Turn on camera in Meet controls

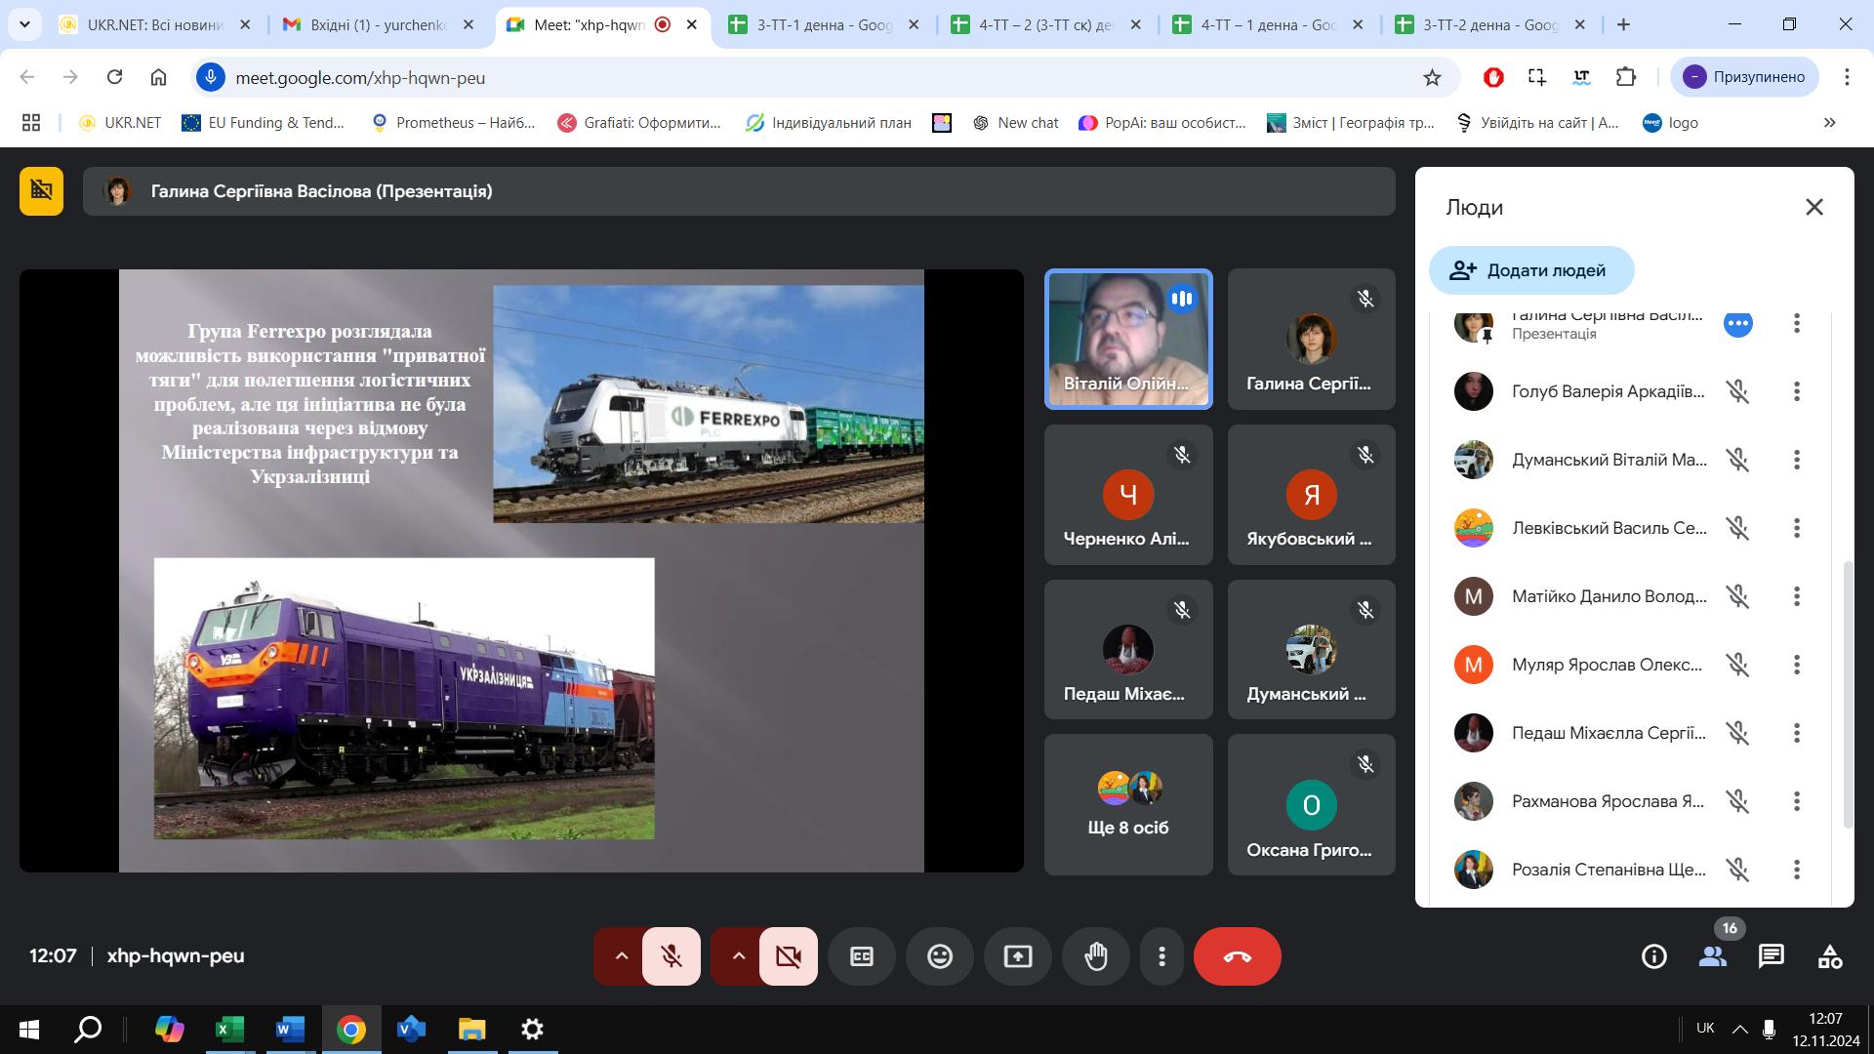tap(789, 956)
